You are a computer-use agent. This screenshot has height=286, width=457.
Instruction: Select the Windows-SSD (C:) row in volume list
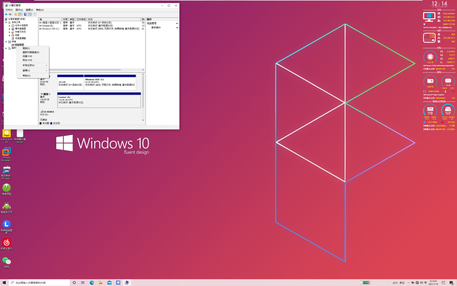(92, 29)
